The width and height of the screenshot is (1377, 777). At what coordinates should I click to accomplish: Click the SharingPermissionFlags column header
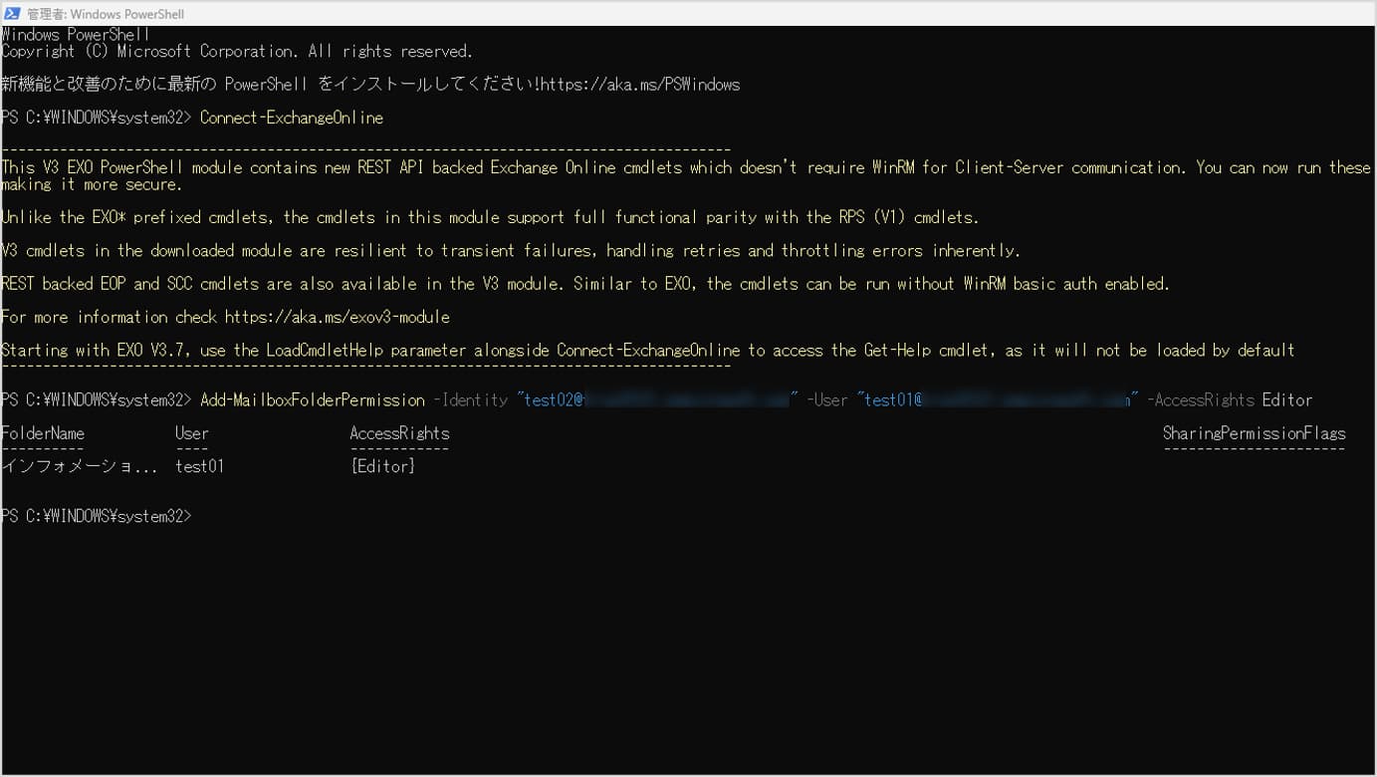point(1254,433)
